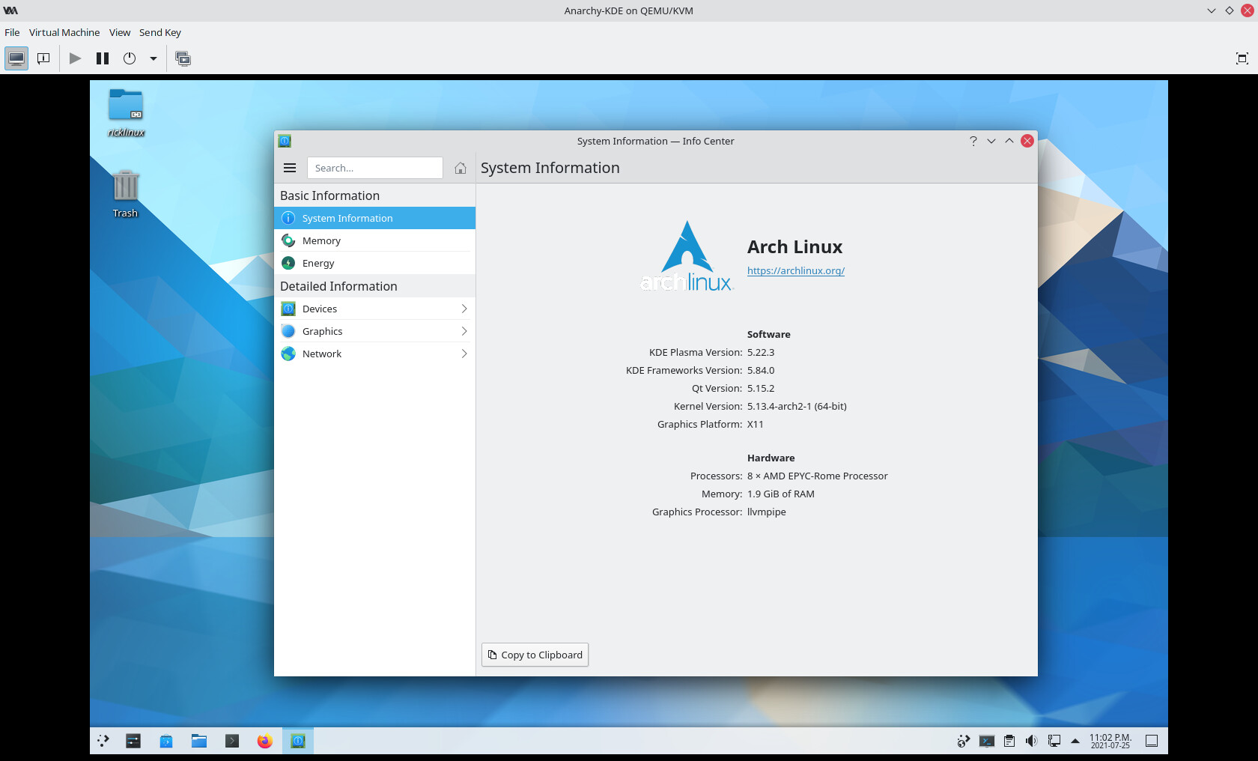1258x761 pixels.
Task: Click the Energy sidebar icon
Action: tap(288, 263)
